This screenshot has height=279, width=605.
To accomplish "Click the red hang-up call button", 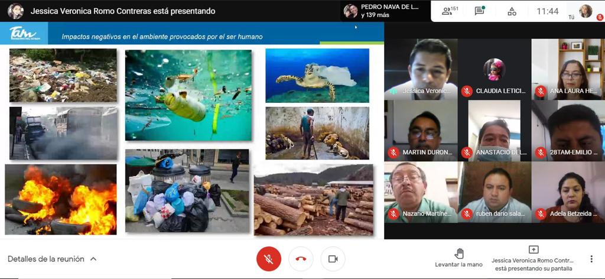I will (x=301, y=259).
